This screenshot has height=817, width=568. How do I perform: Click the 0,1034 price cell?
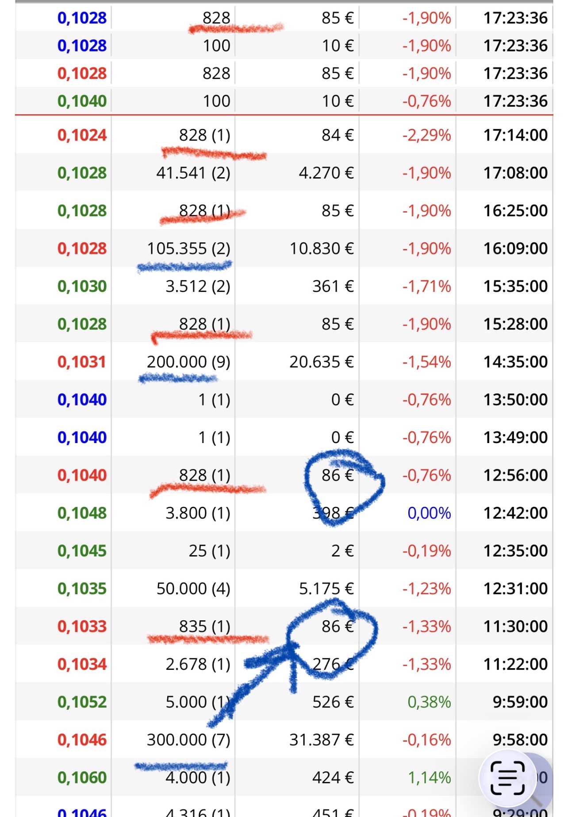pos(82,664)
